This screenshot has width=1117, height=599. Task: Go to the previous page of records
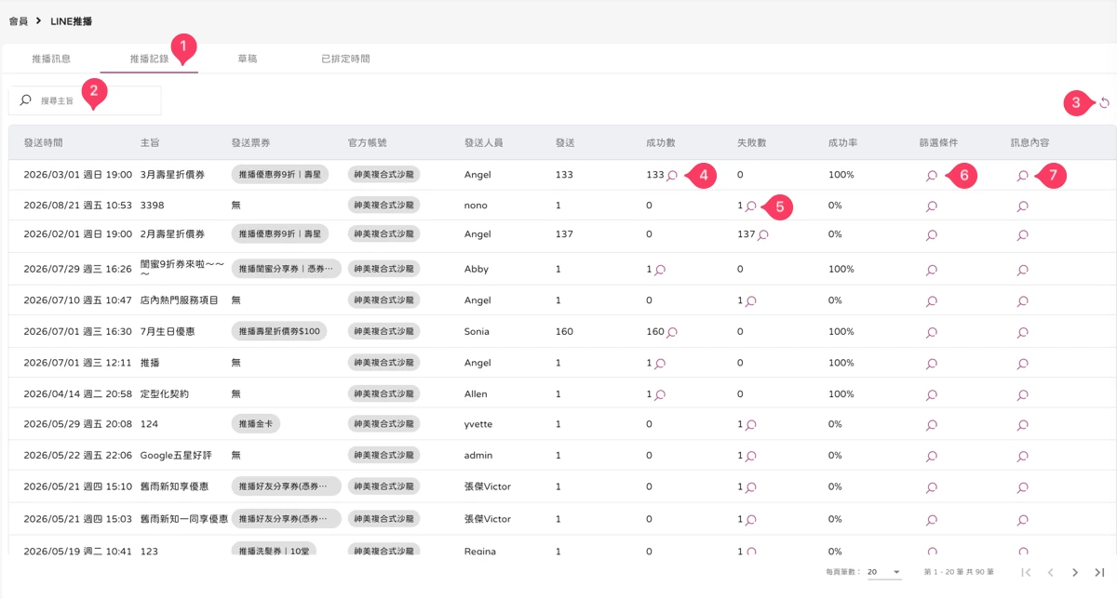1051,572
